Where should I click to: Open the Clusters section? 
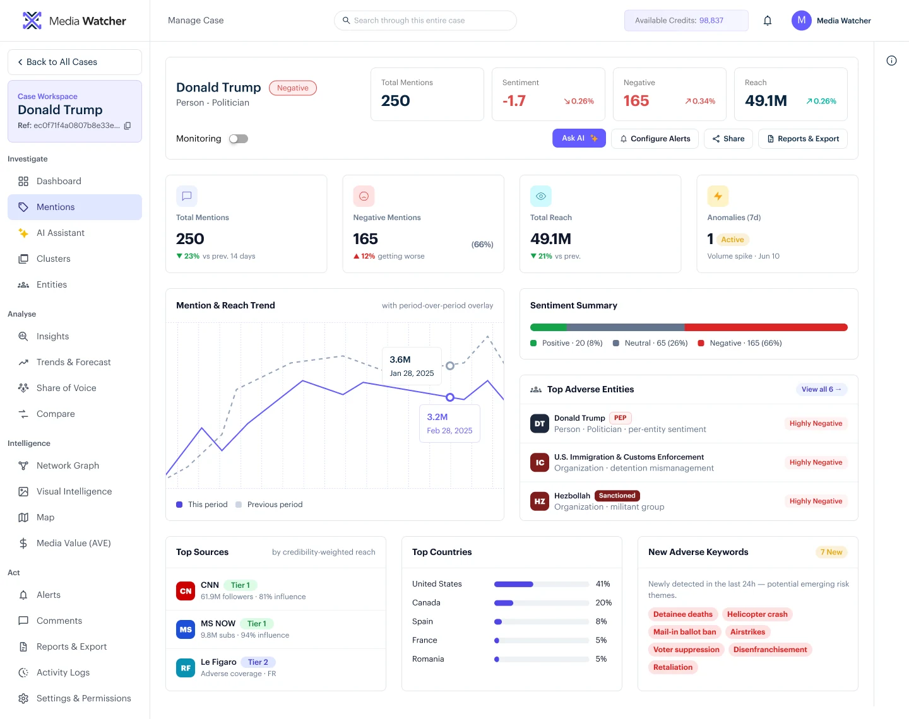point(74,259)
